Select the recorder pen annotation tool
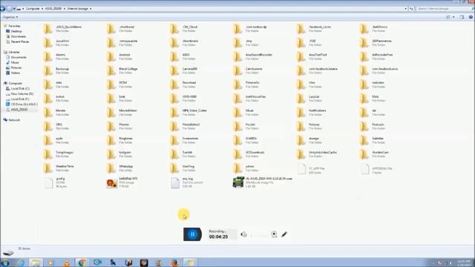The height and width of the screenshot is (267, 475). (284, 234)
